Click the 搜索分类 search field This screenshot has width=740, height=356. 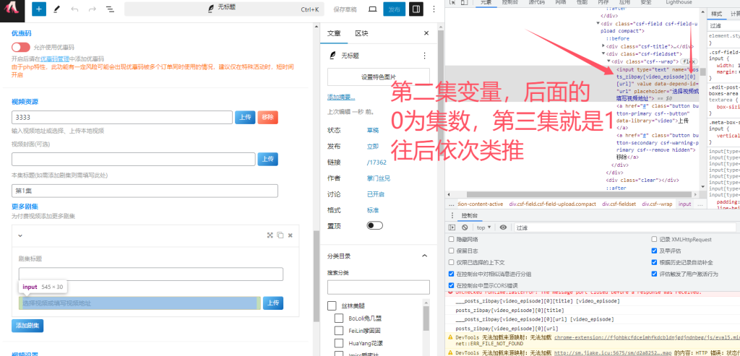click(x=379, y=287)
